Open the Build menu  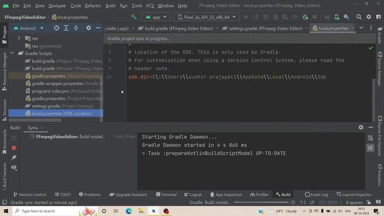pyautogui.click(x=110, y=5)
